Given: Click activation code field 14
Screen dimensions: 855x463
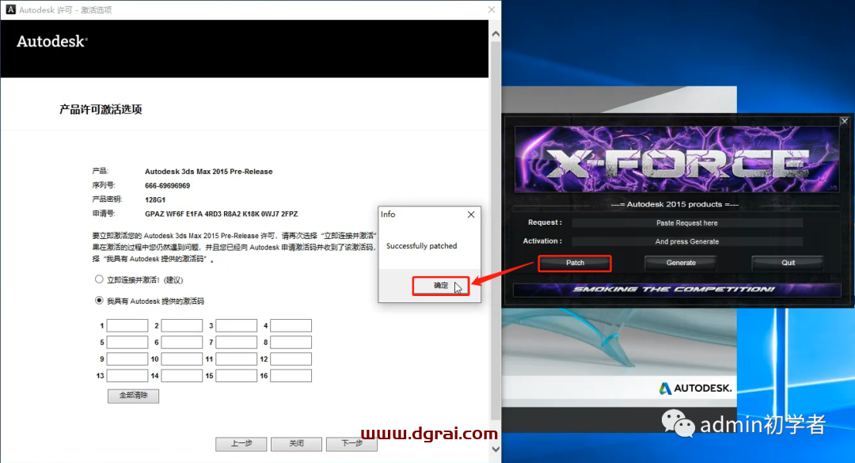Looking at the screenshot, I should pos(181,376).
